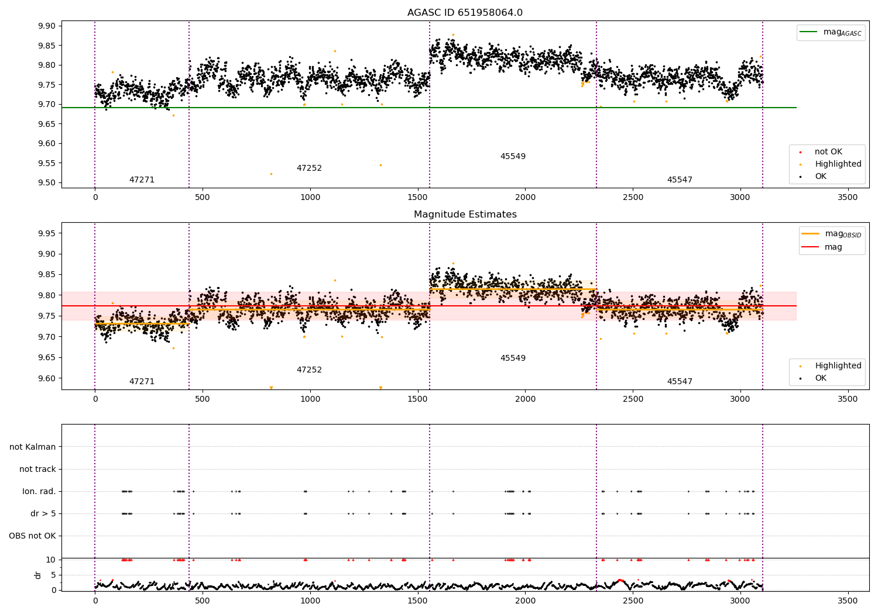This screenshot has width=878, height=614.
Task: Click the 1000 x-tick under Magnitude Estimates plot
Action: click(310, 399)
